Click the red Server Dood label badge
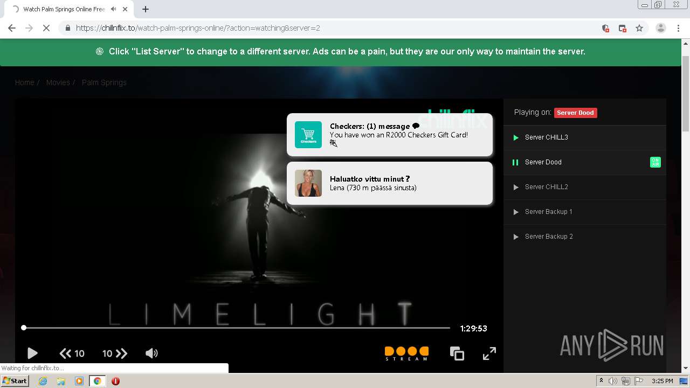Screen dimensions: 690x388 point(575,113)
